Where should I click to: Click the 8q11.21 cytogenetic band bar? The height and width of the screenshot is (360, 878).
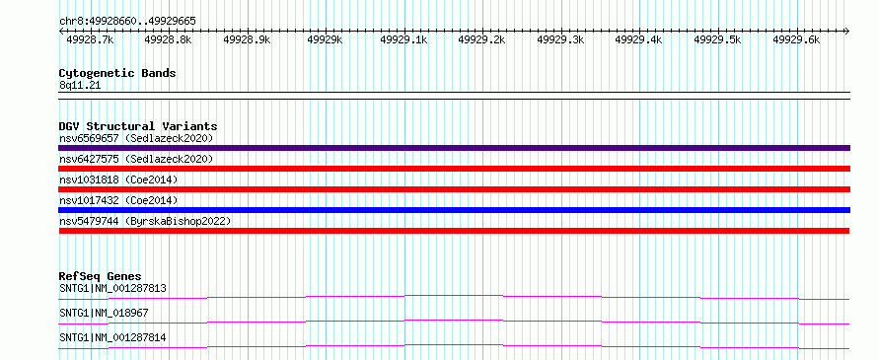[454, 96]
